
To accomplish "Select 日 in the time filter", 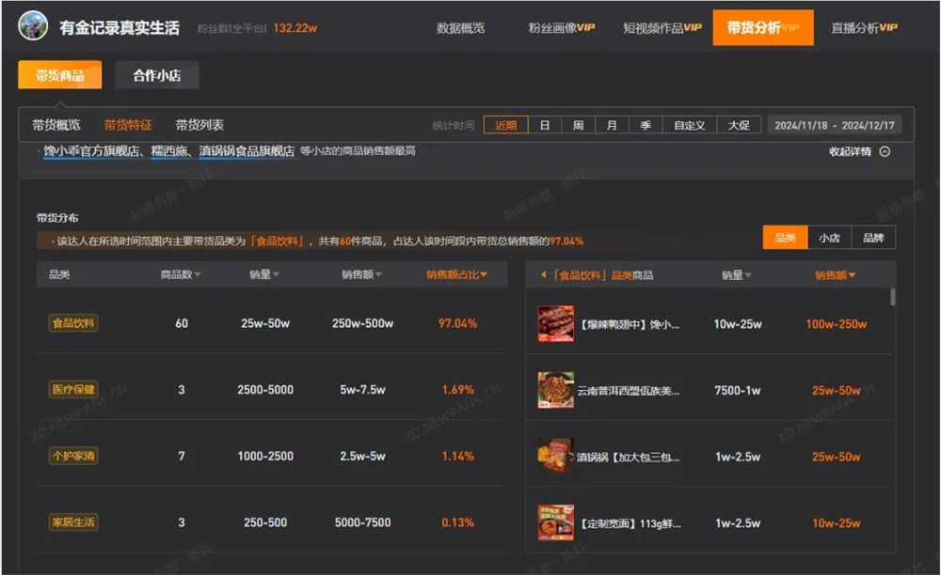I will [544, 124].
